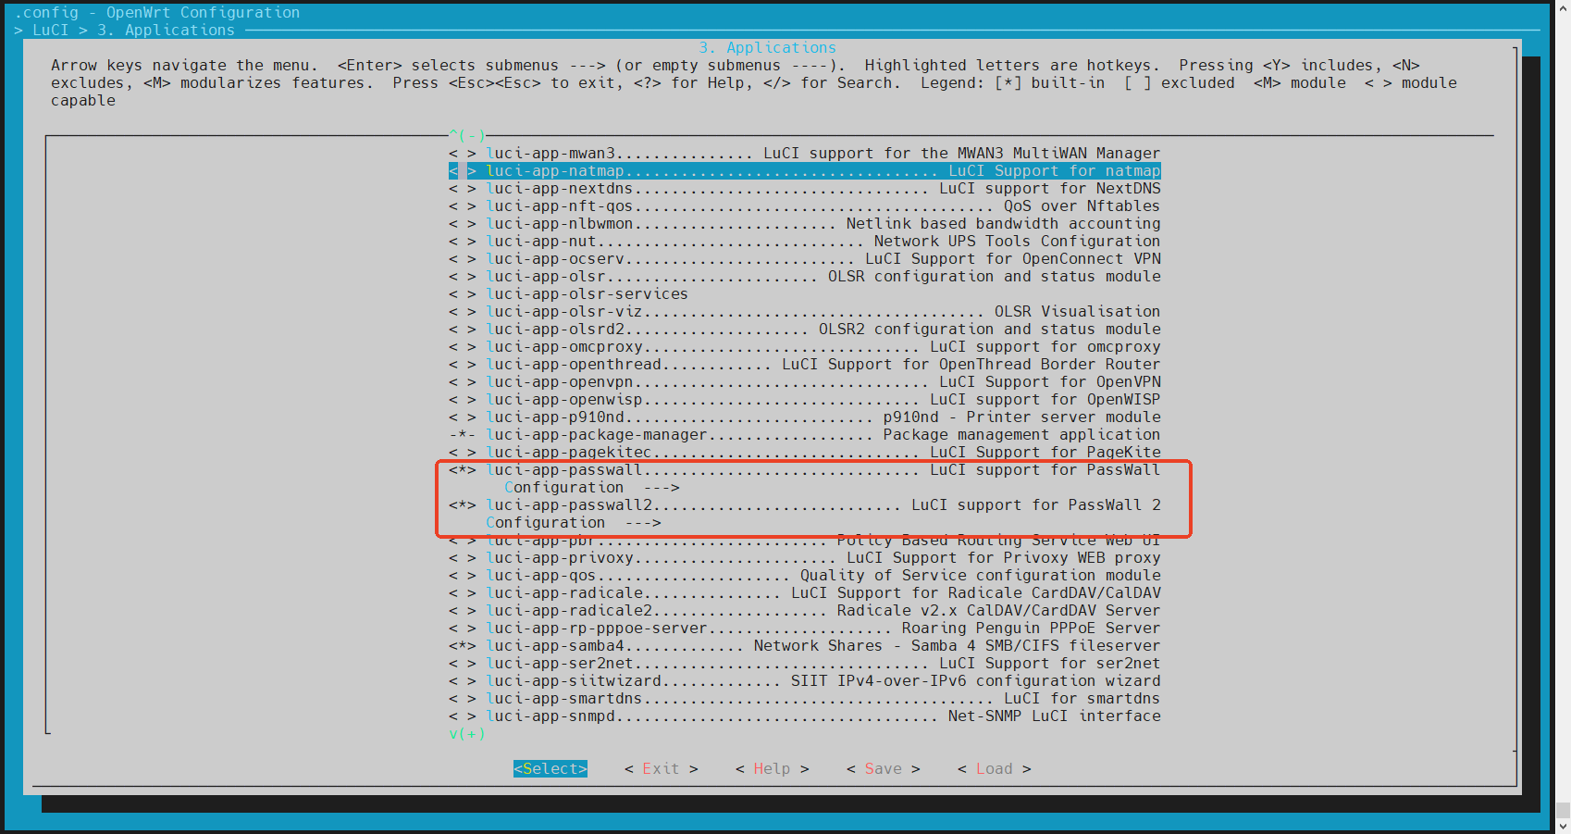Click the scroll-up indicator above list
The image size is (1571, 834).
click(466, 136)
